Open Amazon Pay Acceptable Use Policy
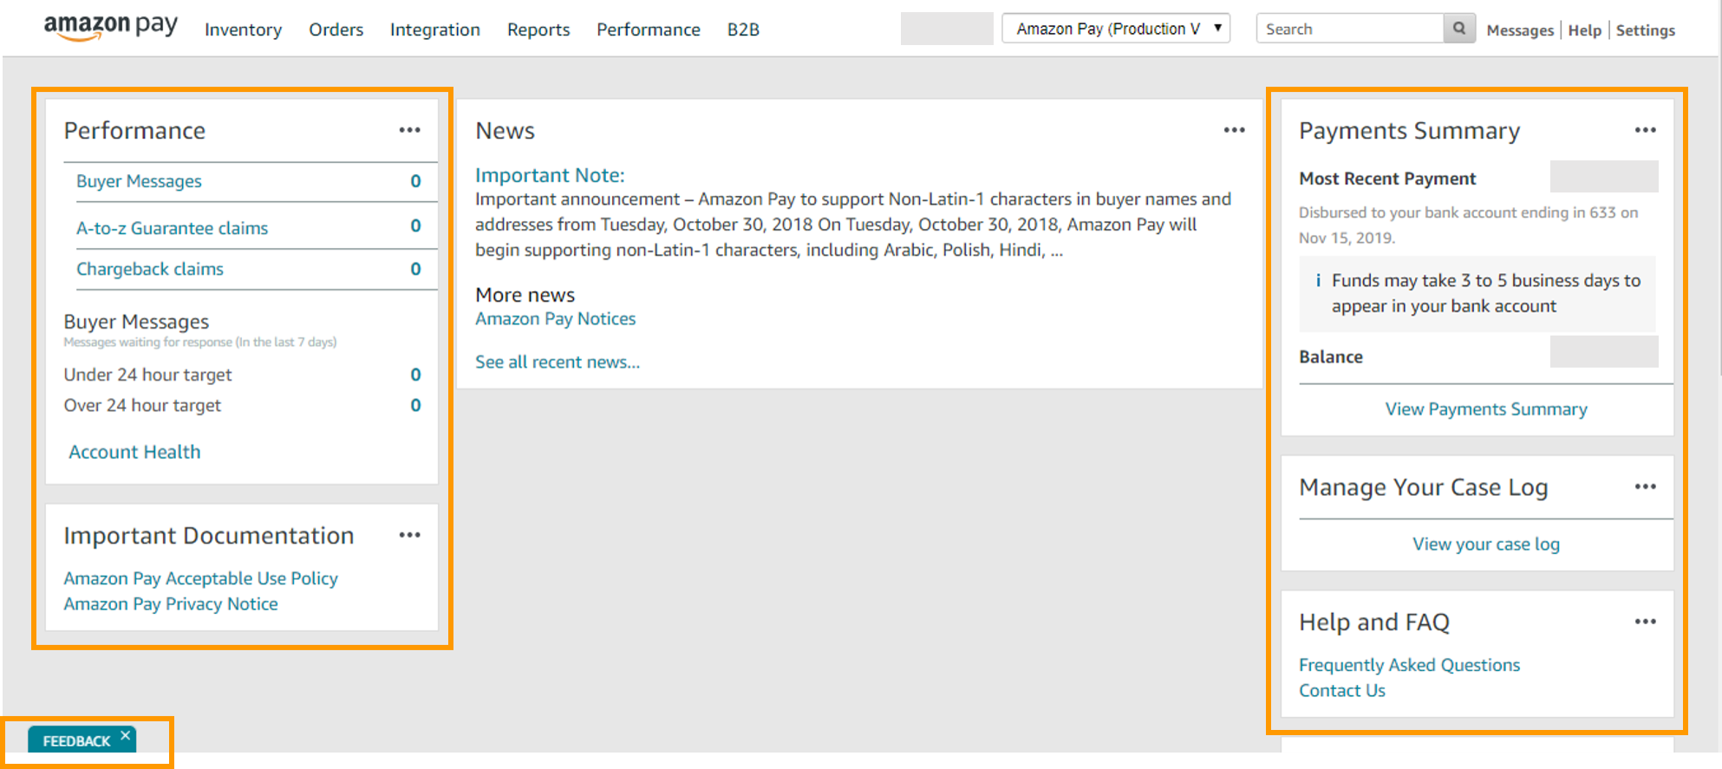This screenshot has height=769, width=1722. [x=200, y=578]
